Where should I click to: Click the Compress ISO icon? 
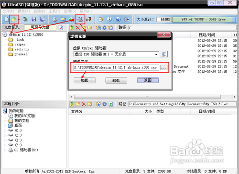(63, 20)
